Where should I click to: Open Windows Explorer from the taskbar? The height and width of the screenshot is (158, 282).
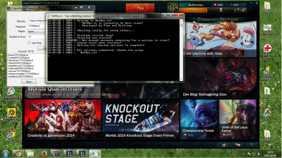click(x=31, y=154)
